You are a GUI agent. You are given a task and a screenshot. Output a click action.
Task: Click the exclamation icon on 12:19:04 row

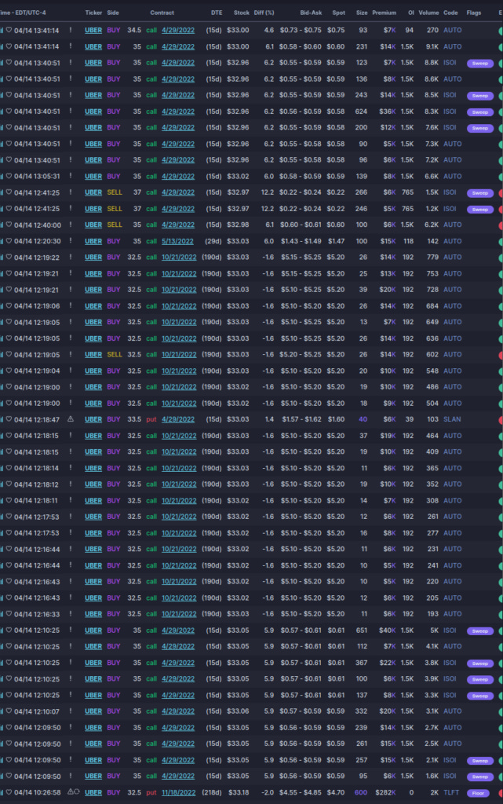[71, 371]
